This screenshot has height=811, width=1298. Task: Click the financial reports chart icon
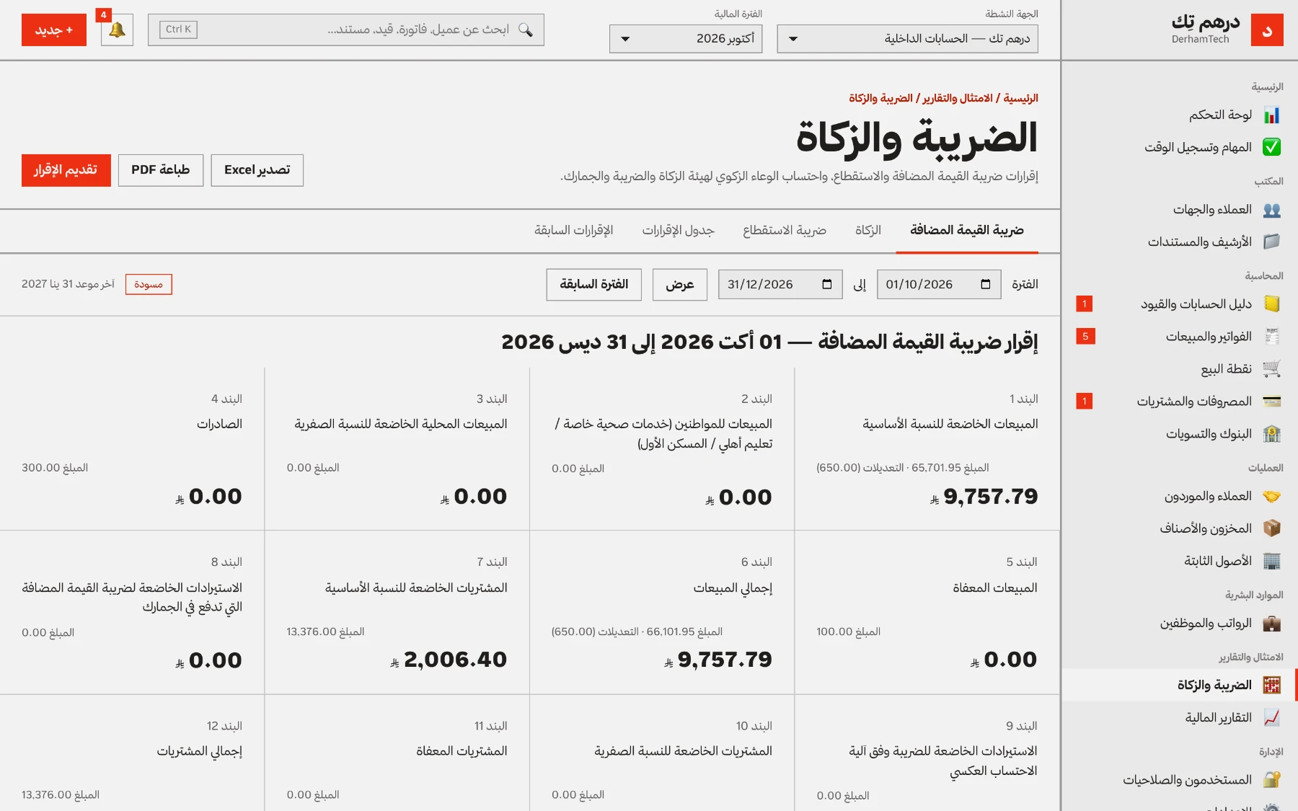point(1271,718)
